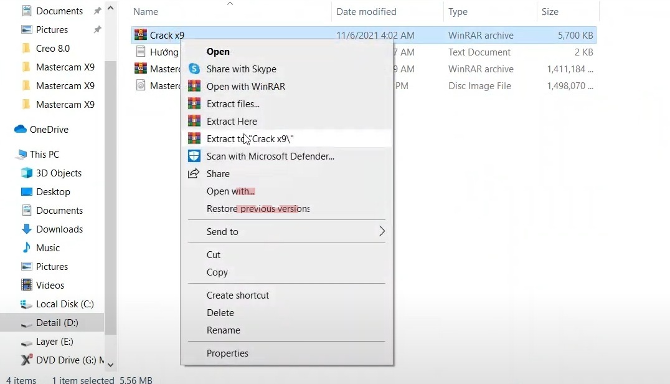Choose Open with... entry

click(x=286, y=191)
